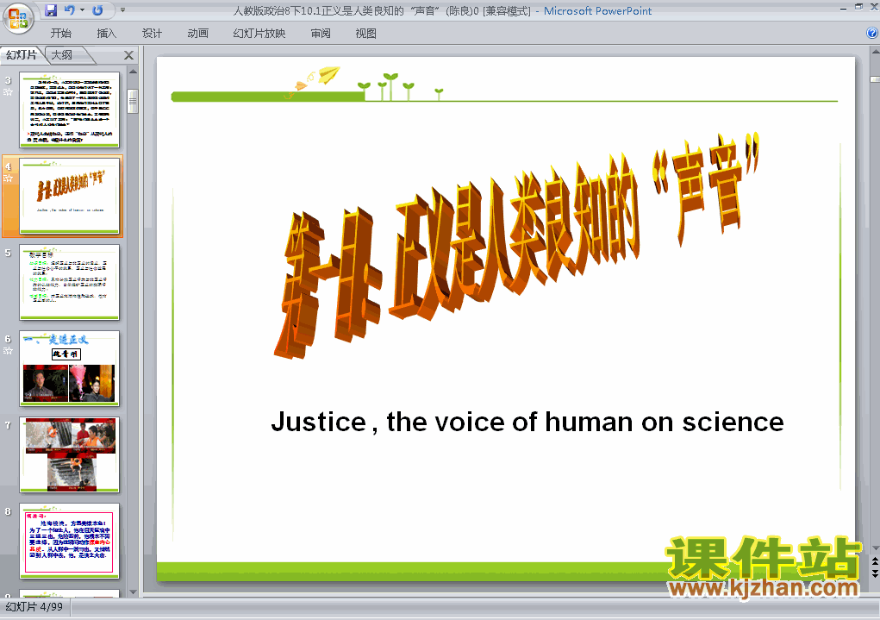
Task: Open the 审阅 ribbon tab
Action: point(321,33)
